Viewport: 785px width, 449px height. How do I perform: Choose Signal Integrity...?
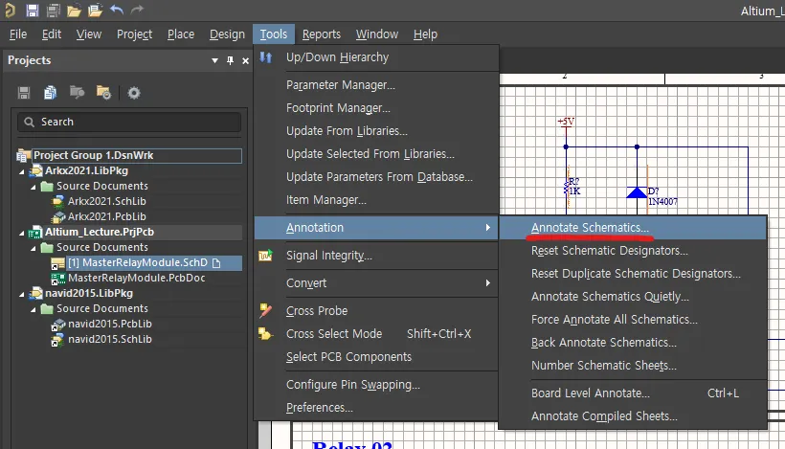[x=376, y=256]
